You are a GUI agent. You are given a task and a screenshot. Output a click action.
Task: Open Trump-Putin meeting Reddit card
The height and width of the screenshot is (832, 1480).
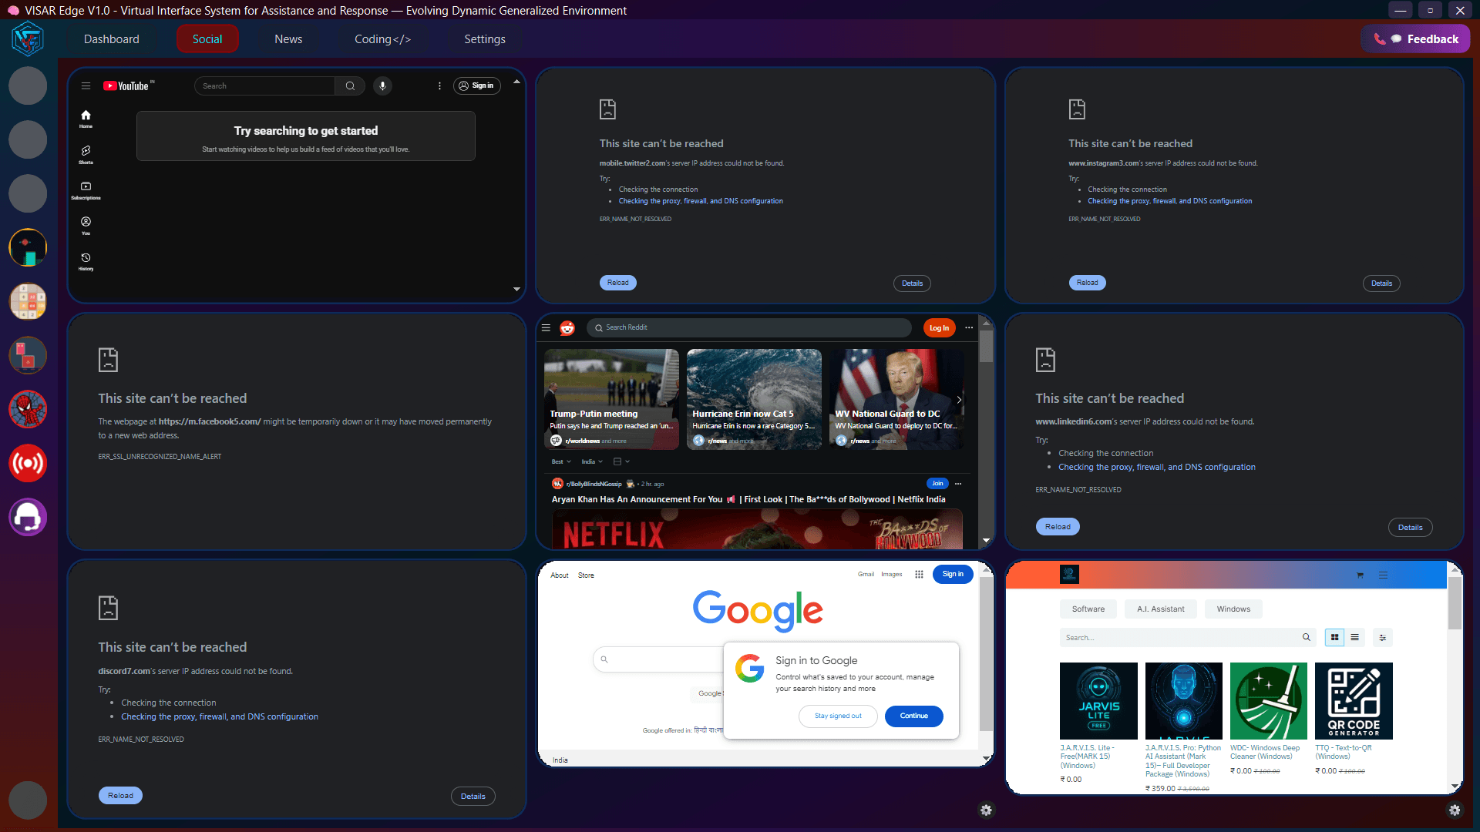click(x=611, y=399)
